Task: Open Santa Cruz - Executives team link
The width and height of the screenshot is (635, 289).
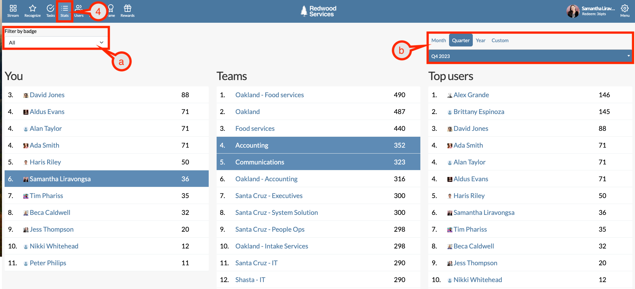Action: coord(269,196)
